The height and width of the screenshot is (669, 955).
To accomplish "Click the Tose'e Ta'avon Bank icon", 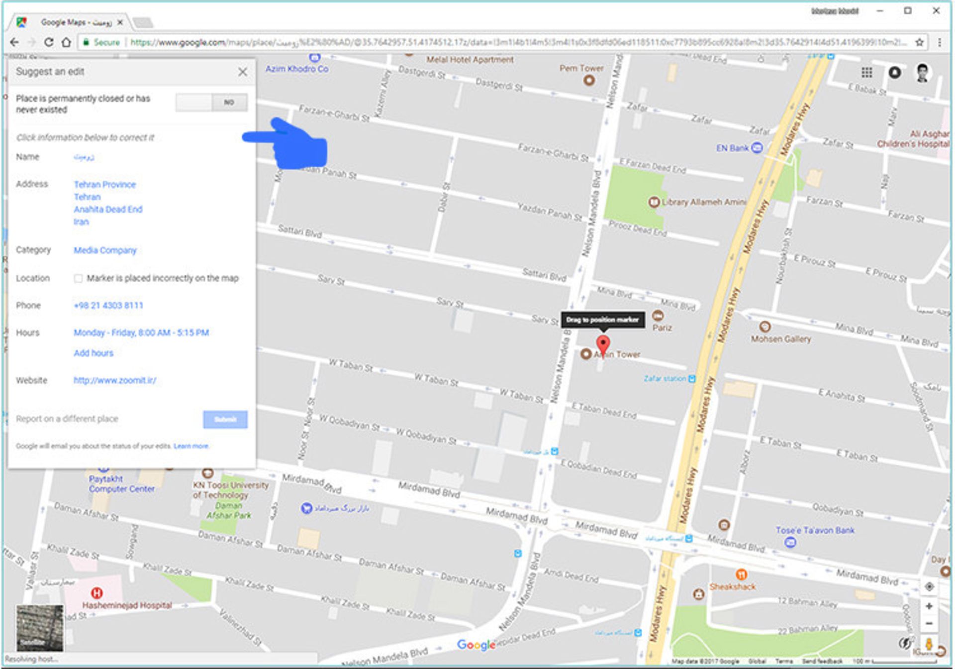I will click(790, 542).
